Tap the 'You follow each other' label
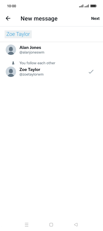 click(37, 63)
